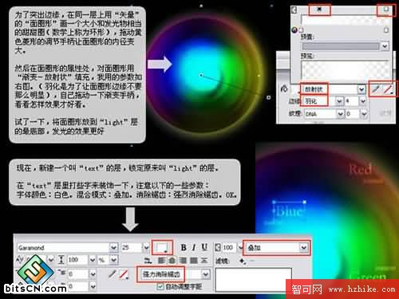This screenshot has width=399, height=299.
Task: Open the fill panel stroke color swatch
Action: click(388, 89)
